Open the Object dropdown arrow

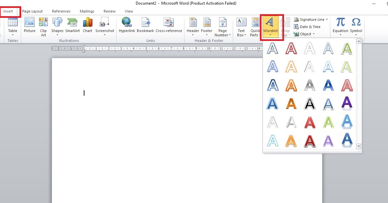click(x=314, y=34)
